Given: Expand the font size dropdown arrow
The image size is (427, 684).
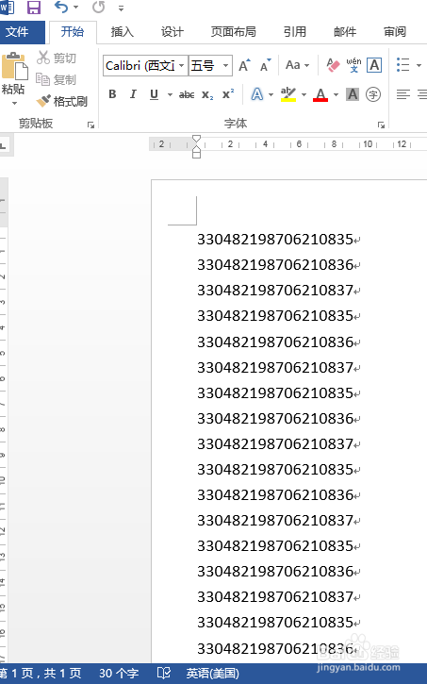Looking at the screenshot, I should [x=225, y=66].
